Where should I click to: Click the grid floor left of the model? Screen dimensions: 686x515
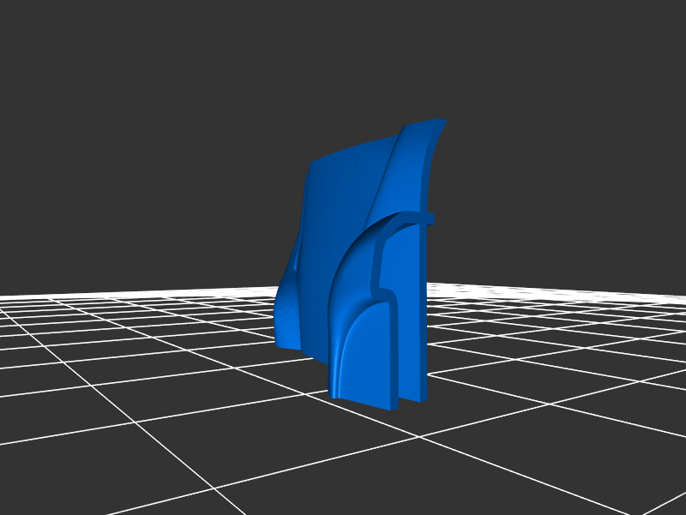[171, 343]
